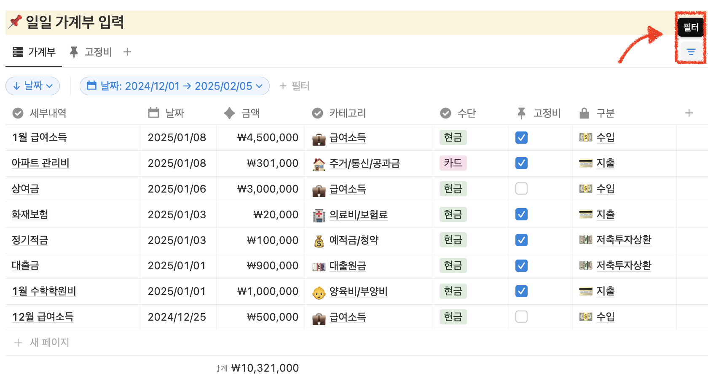708x375 pixels.
Task: Switch to the 고정비 view tab
Action: click(91, 52)
